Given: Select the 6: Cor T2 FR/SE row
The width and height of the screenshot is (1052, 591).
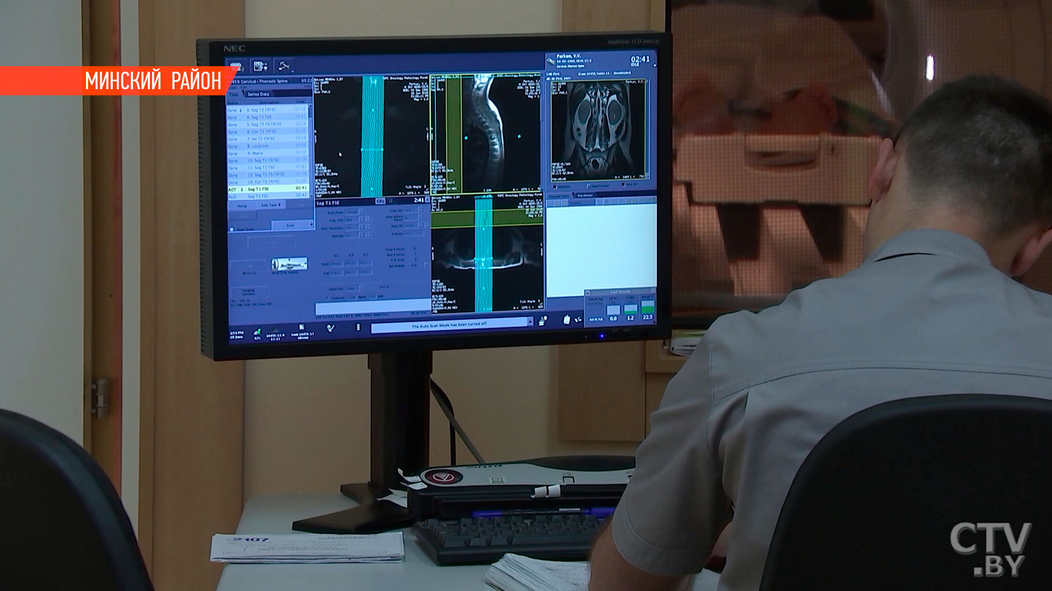Looking at the screenshot, I should pyautogui.click(x=268, y=132).
